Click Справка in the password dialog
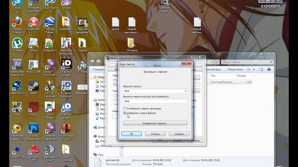 pos(179,134)
